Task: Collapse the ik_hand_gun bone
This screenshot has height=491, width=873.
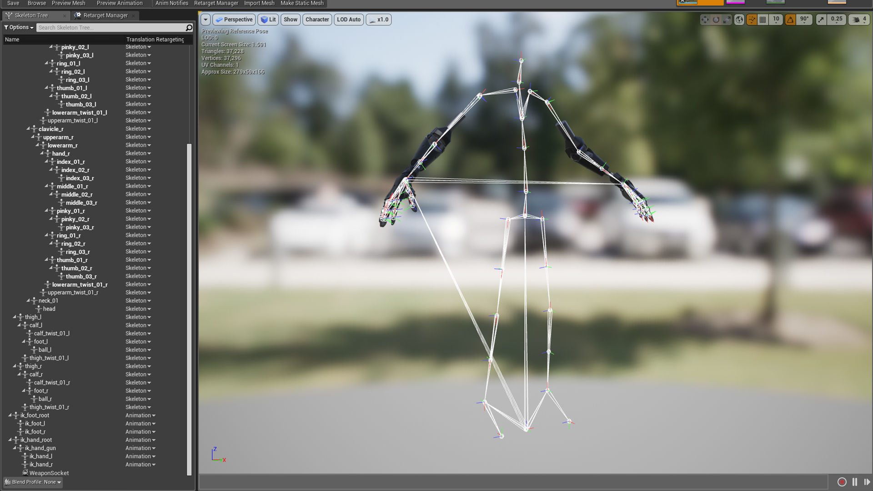Action: 15,448
